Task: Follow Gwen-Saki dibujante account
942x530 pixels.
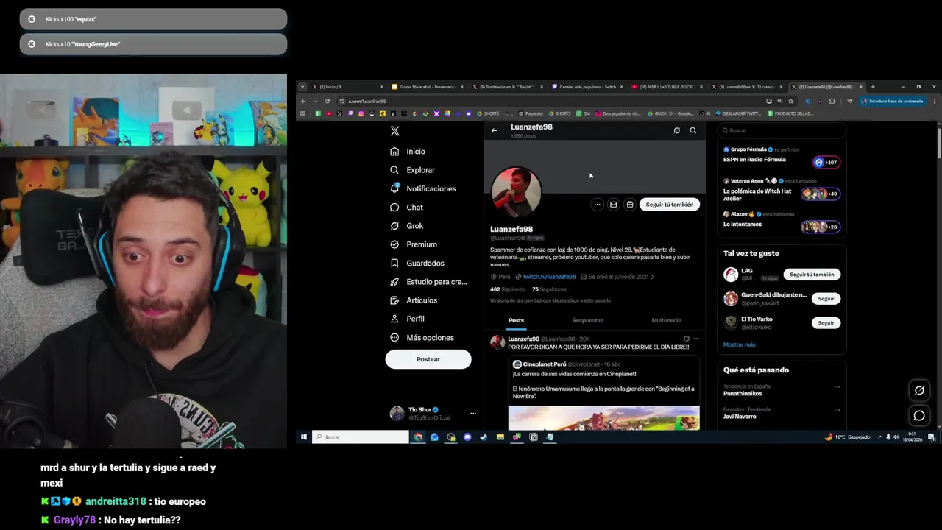Action: coord(826,299)
